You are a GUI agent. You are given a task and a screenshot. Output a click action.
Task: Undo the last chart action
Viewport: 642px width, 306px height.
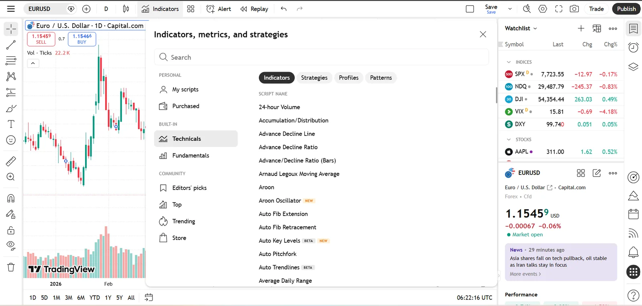click(x=284, y=9)
